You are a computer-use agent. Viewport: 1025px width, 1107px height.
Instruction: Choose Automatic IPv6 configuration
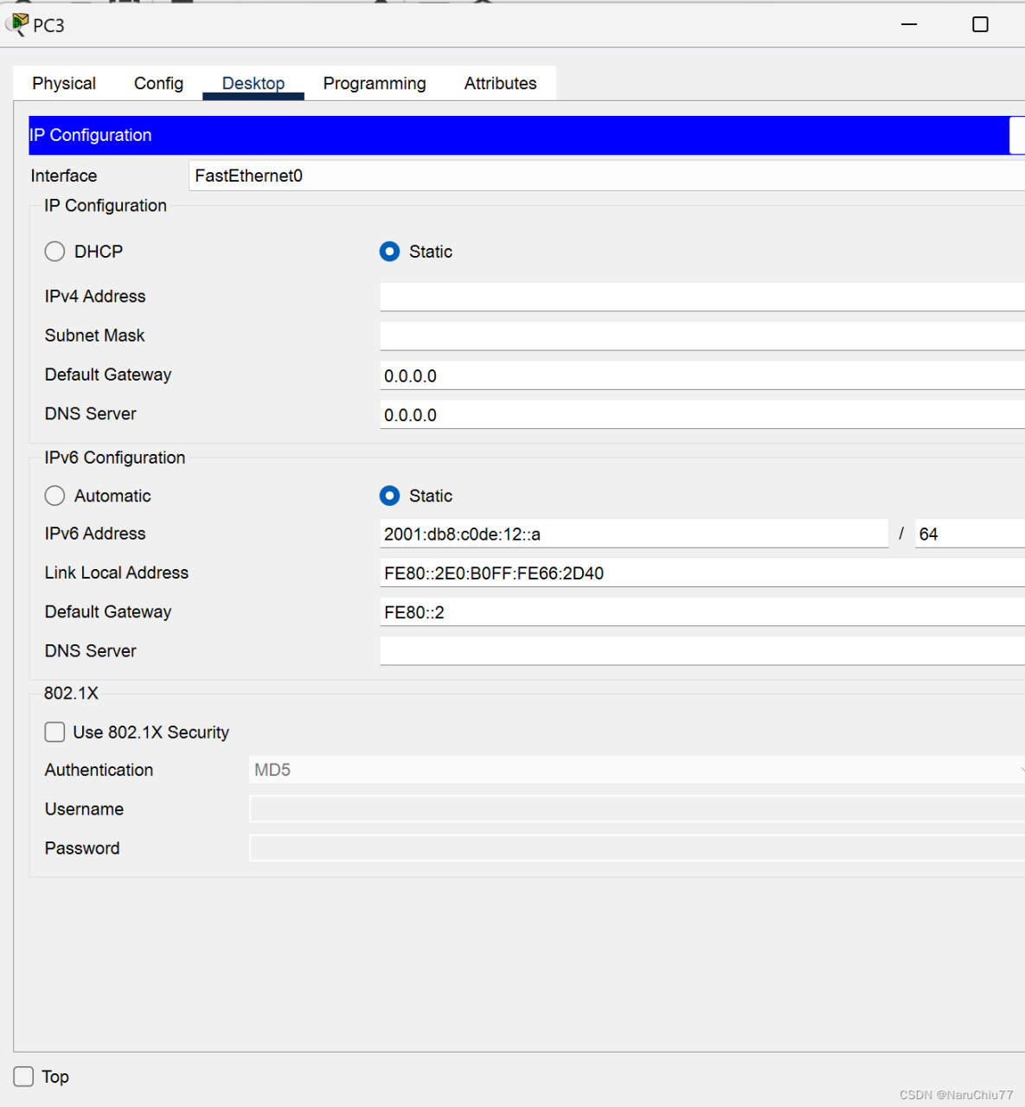point(55,496)
